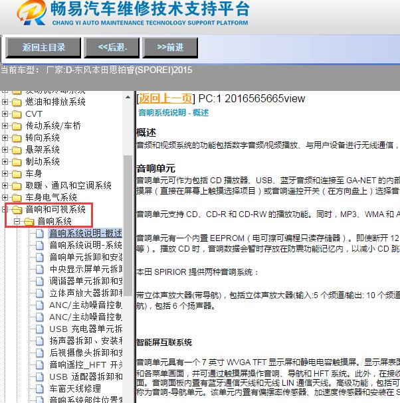The image size is (400, 403).
Task: Click page icon beside USB 充电器单元
Action: pos(40,329)
